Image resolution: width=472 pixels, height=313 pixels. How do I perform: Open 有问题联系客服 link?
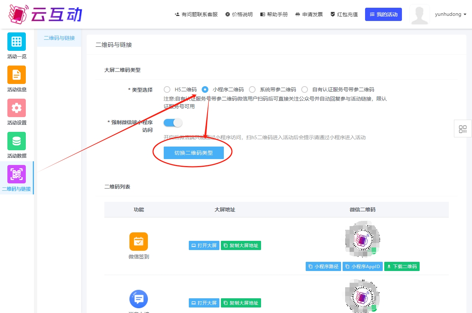click(196, 14)
